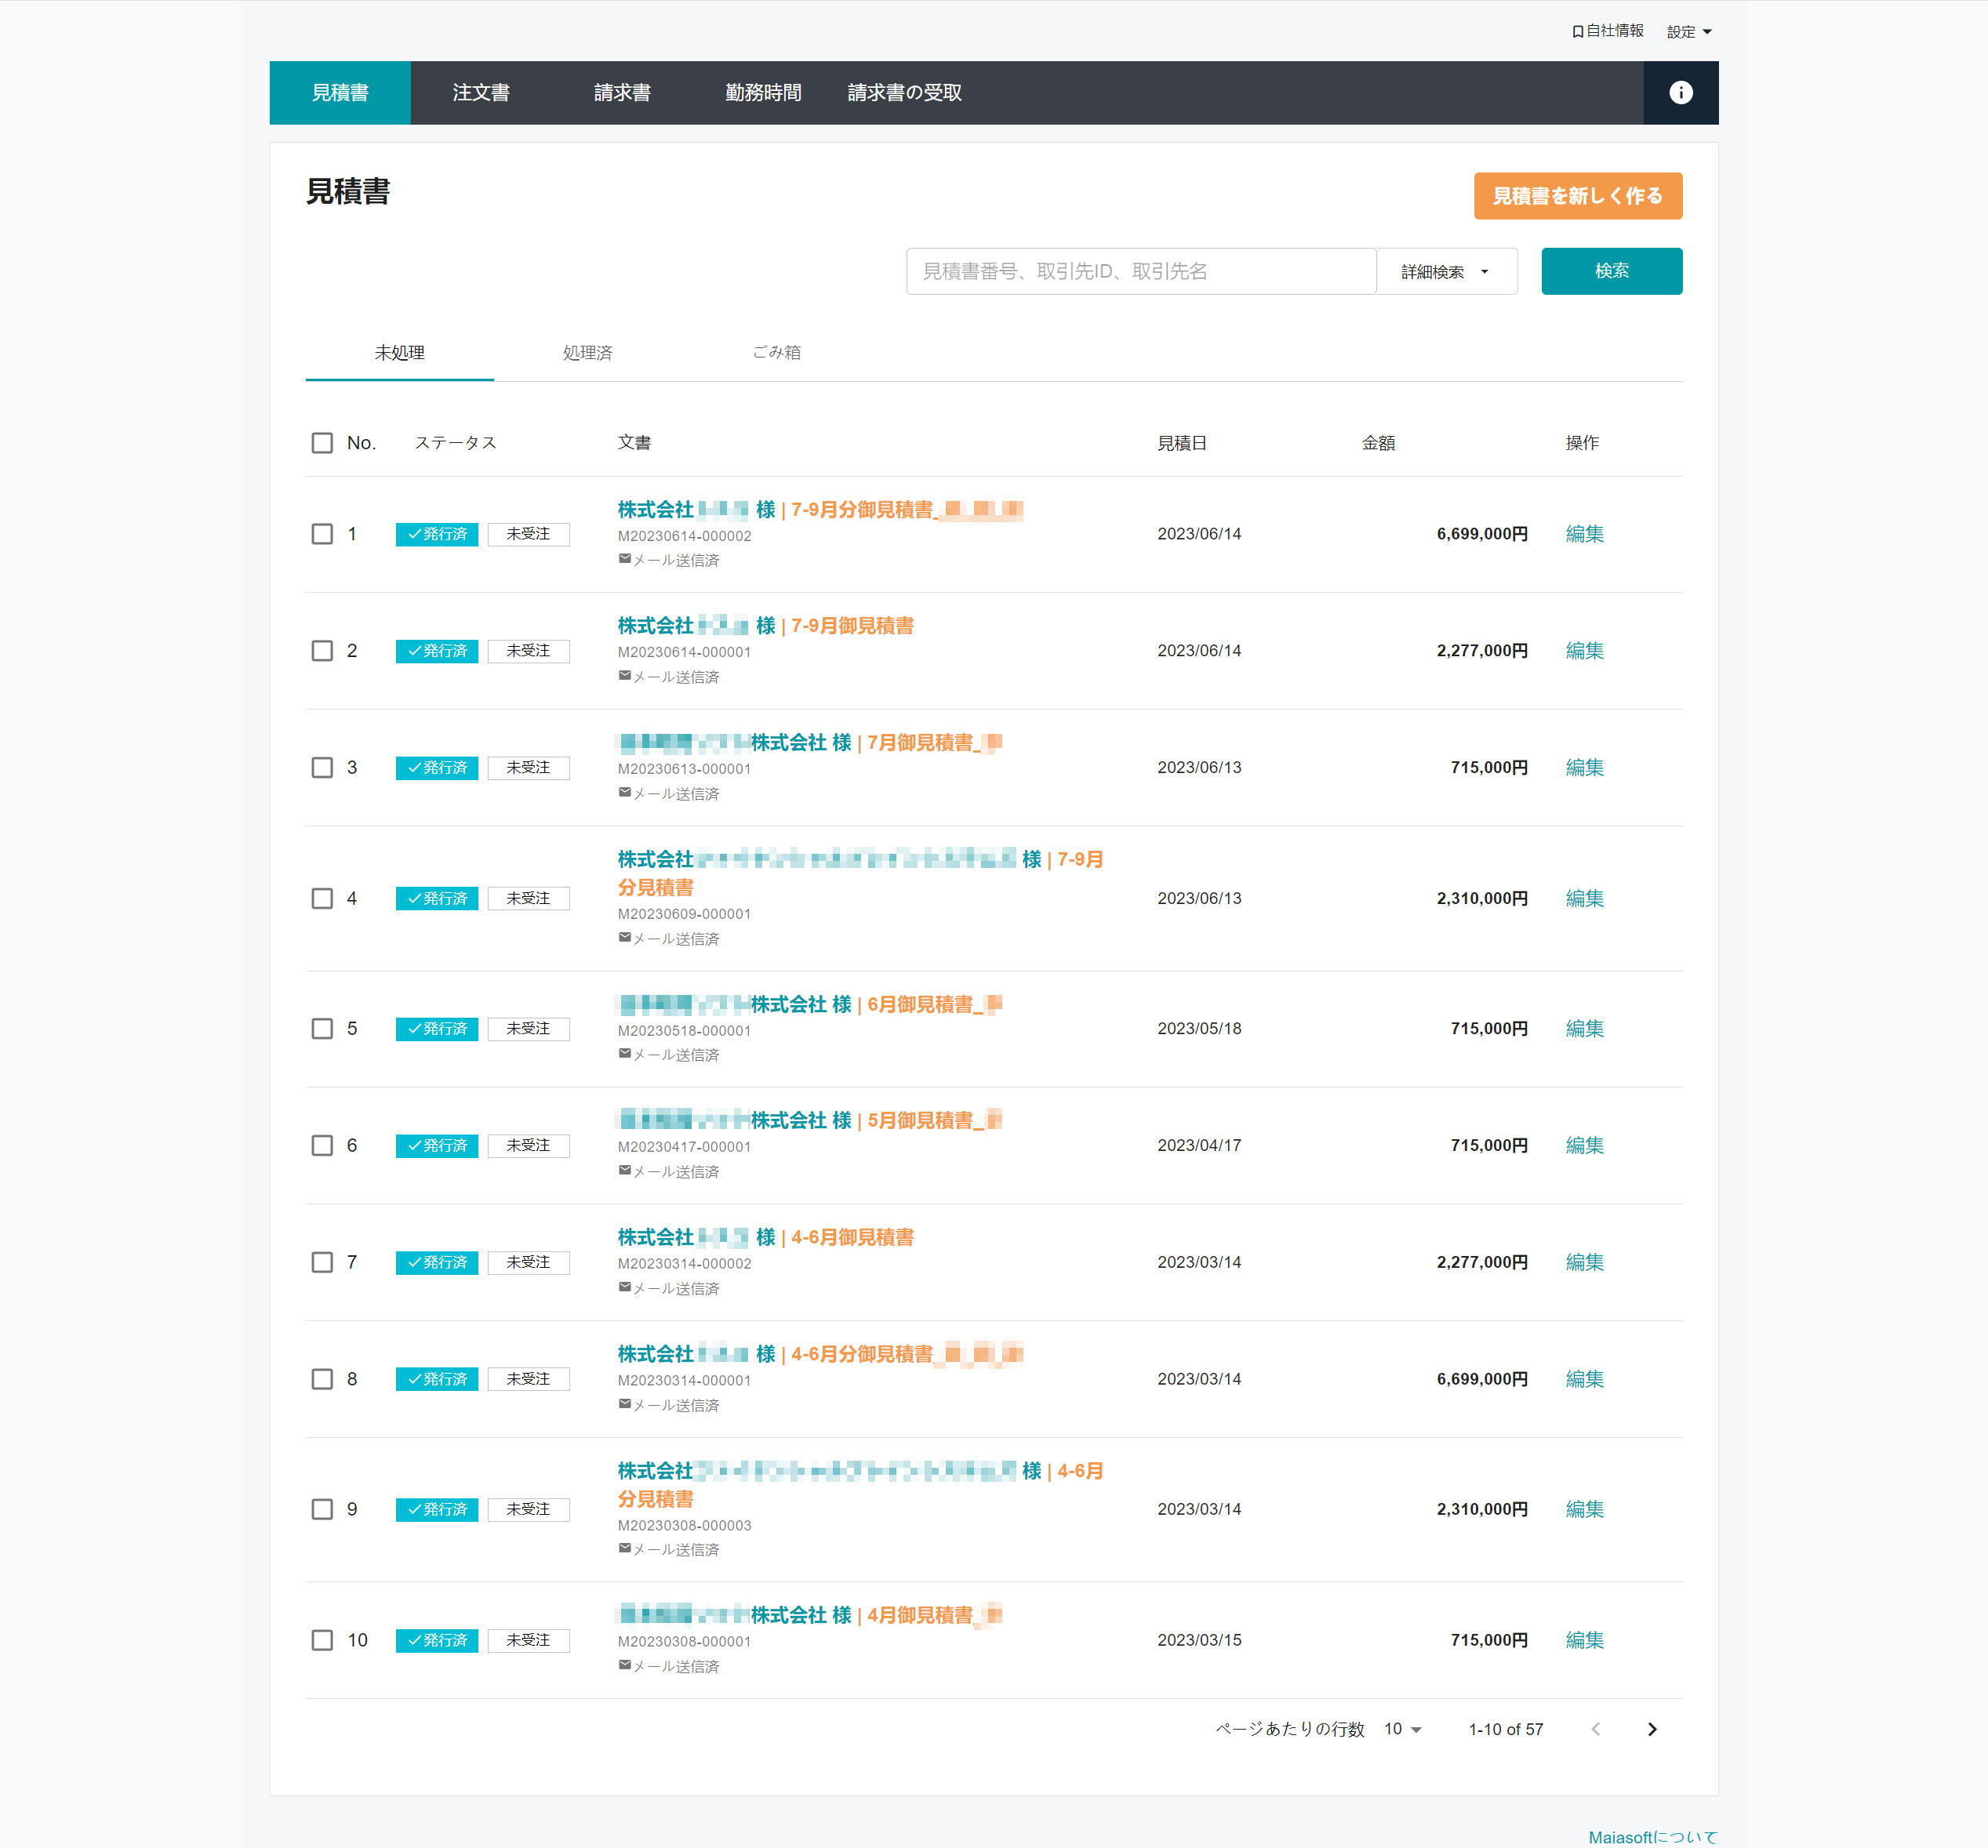Check the row 9 checkbox
The image size is (1988, 1848).
click(x=322, y=1510)
